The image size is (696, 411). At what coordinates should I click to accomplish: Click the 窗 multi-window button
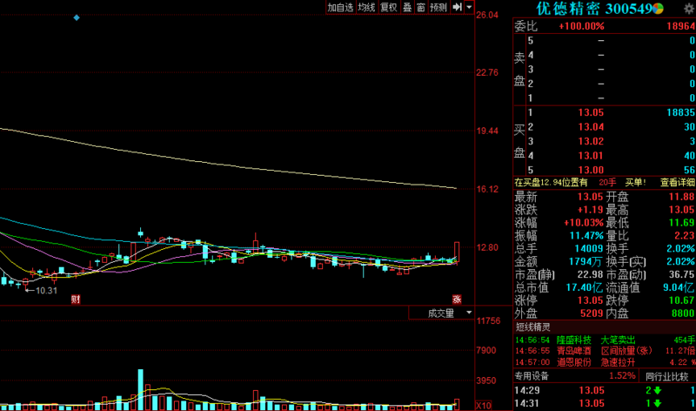(421, 7)
